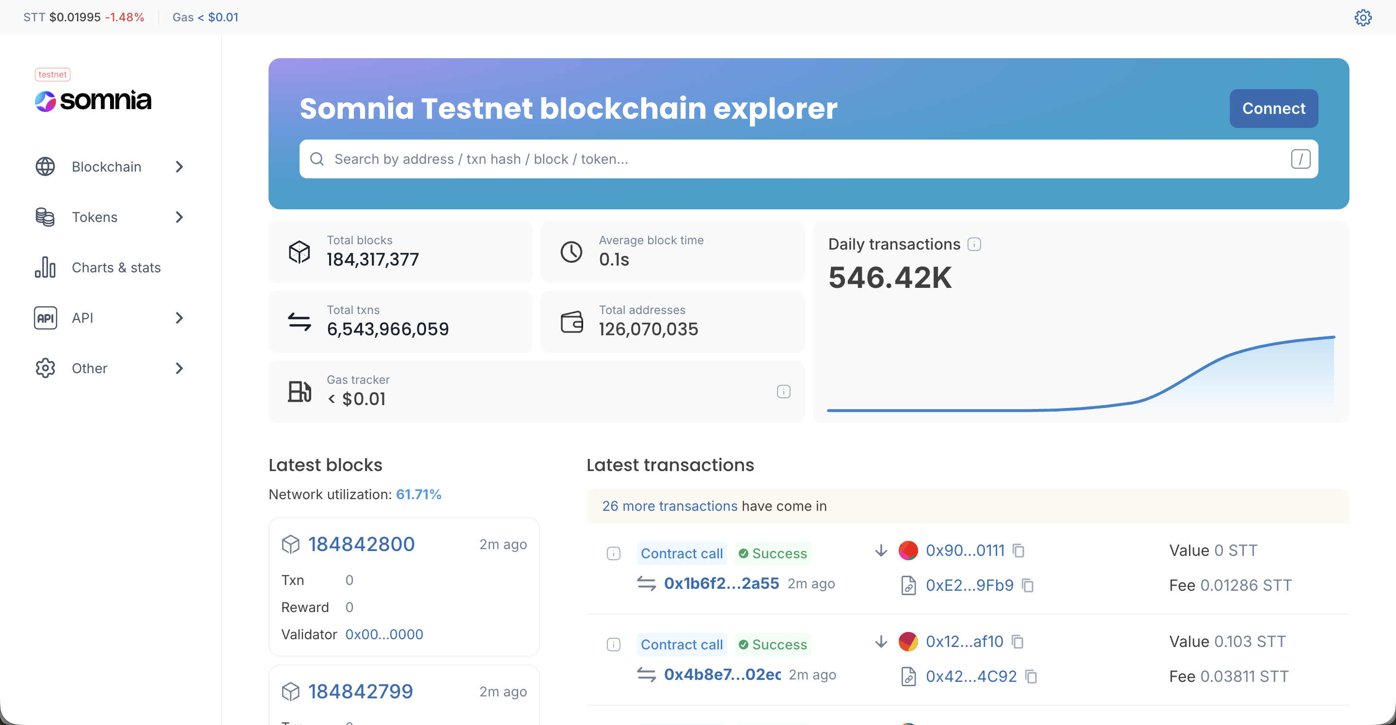Open contract 0x42...4C92
Screen dimensions: 1396x725
[971, 676]
